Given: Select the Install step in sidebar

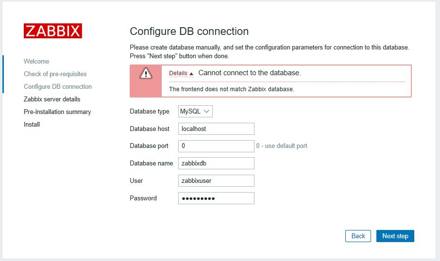Looking at the screenshot, I should (32, 125).
